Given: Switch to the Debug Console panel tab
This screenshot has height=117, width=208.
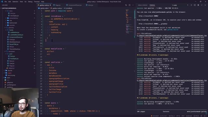Looking at the screenshot, I should tap(142, 5).
